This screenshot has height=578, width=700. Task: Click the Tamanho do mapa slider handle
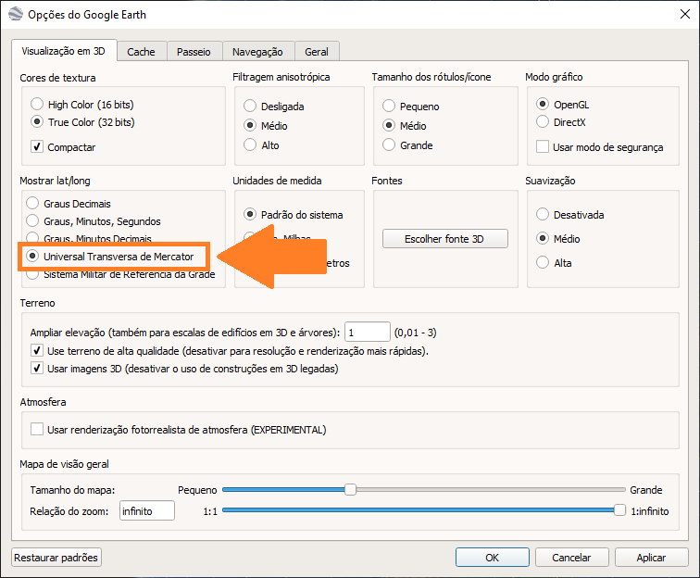tap(350, 489)
